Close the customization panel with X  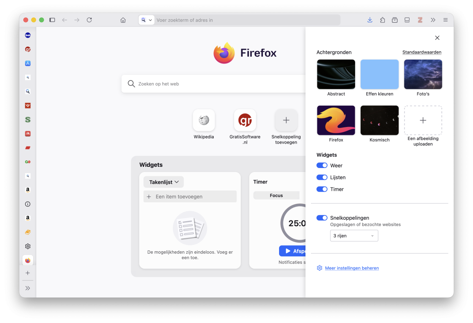pyautogui.click(x=437, y=38)
